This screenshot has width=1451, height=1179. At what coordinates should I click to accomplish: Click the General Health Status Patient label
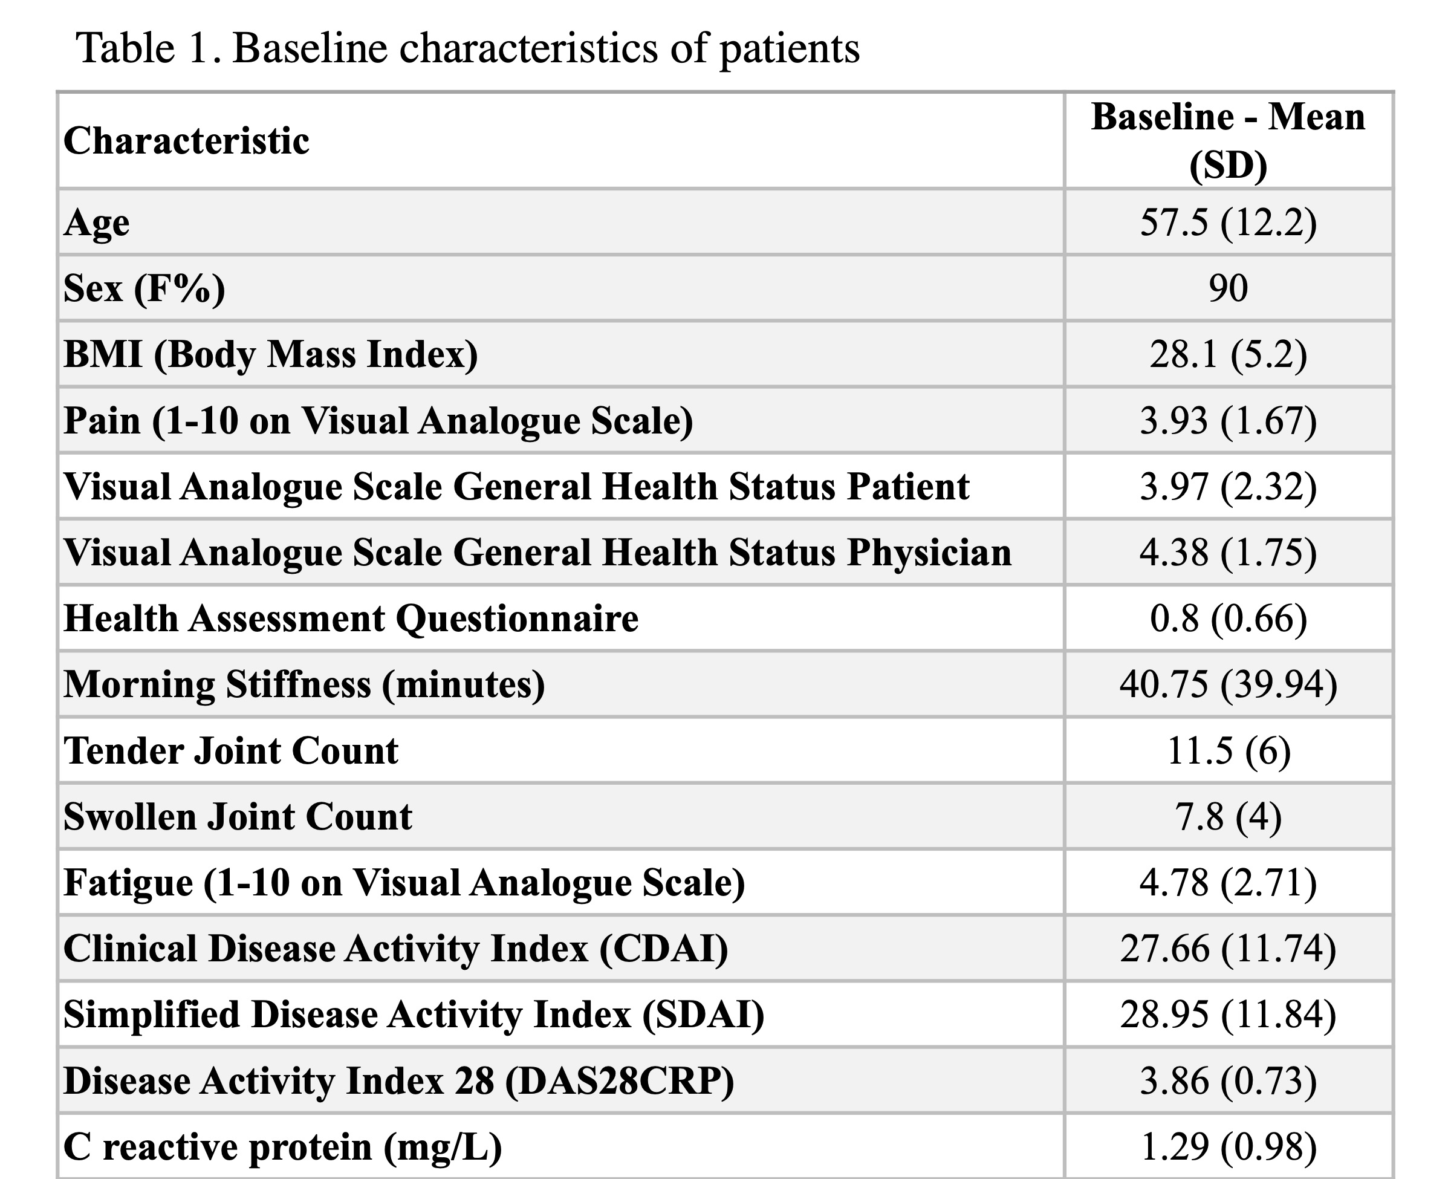[x=516, y=486]
